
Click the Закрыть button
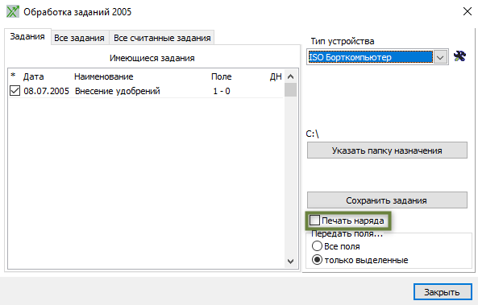click(443, 292)
